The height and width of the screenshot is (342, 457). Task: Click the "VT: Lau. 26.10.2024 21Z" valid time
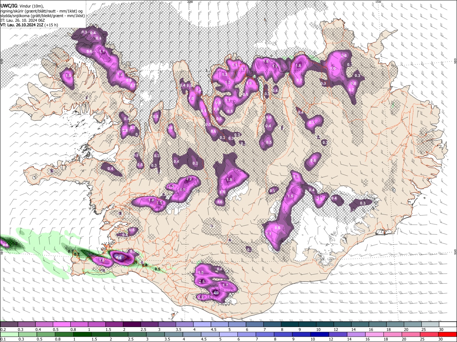(x=22, y=25)
